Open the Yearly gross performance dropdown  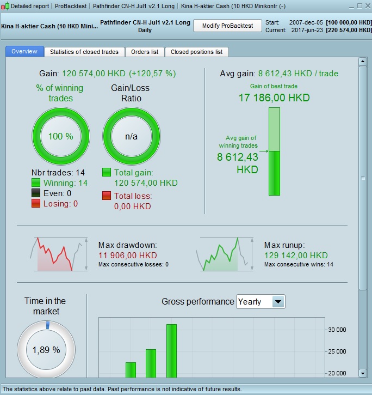pyautogui.click(x=261, y=301)
